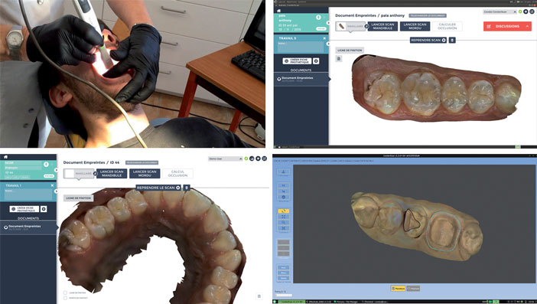Expand the red Discussions panel arrow
This screenshot has width=537, height=304.
(x=527, y=26)
